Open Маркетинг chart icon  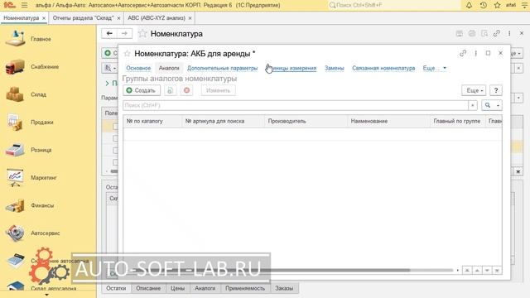15,178
